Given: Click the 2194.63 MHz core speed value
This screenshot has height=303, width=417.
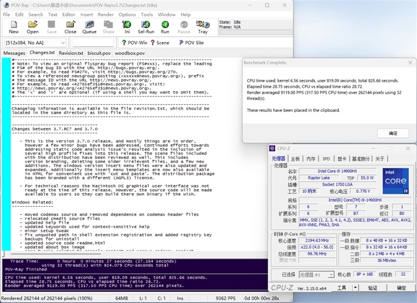Looking at the screenshot, I should pyautogui.click(x=317, y=241).
